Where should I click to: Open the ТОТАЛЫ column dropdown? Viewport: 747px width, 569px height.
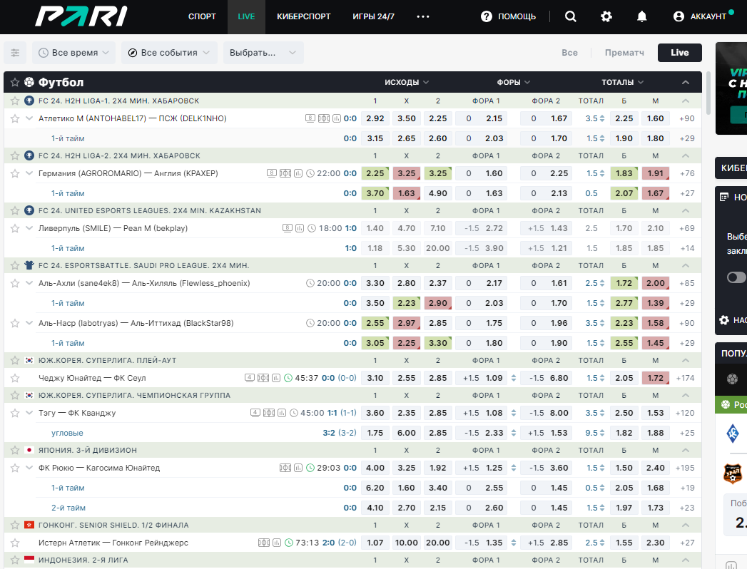click(622, 82)
